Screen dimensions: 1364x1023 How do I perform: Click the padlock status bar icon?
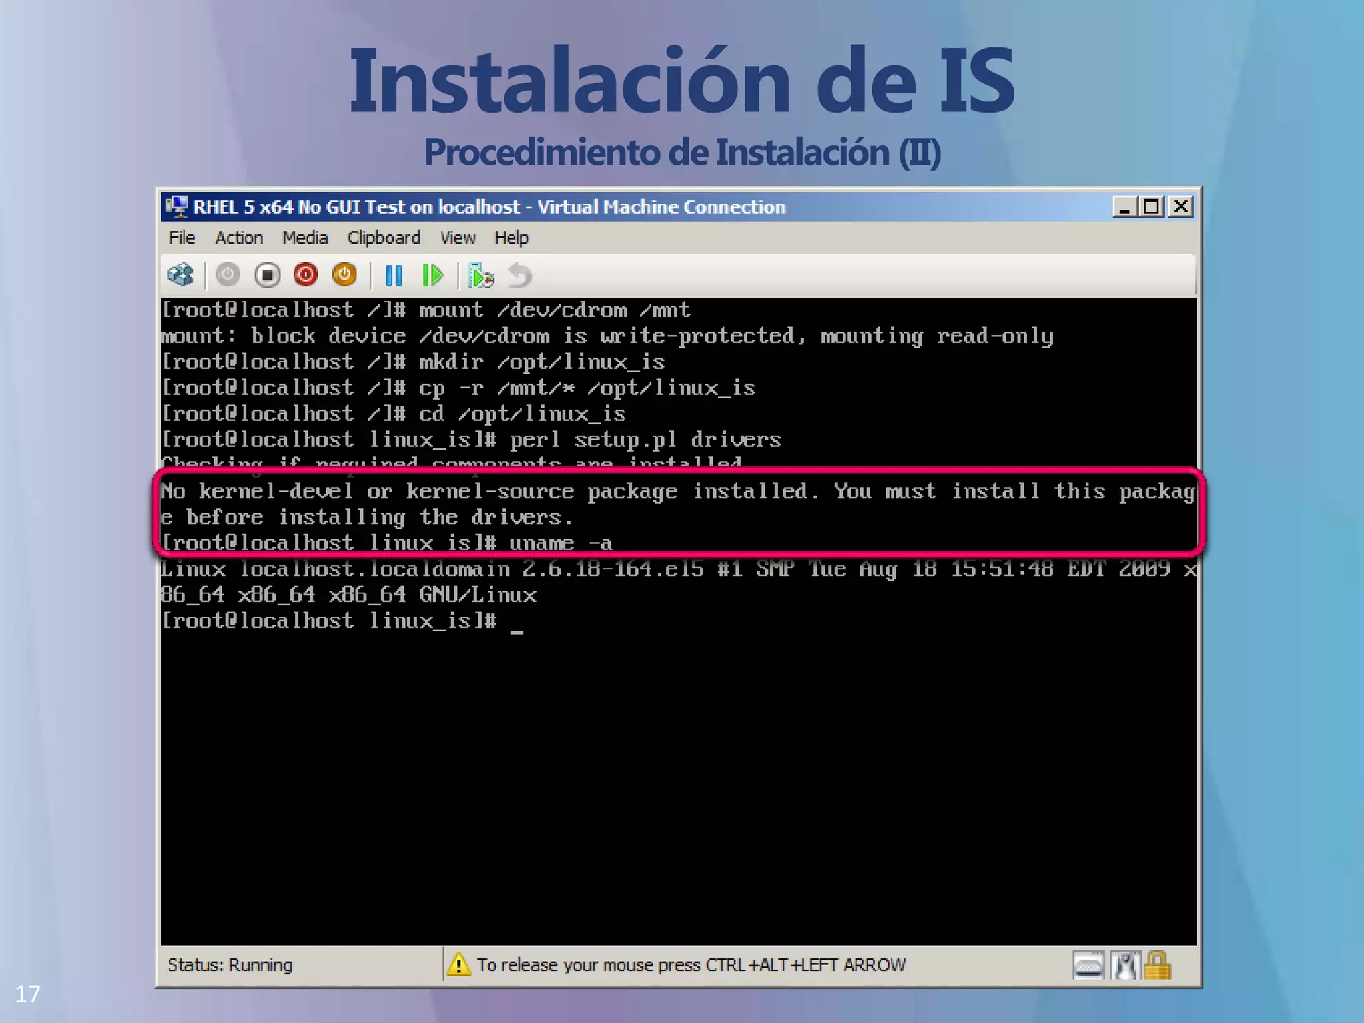pos(1157,965)
